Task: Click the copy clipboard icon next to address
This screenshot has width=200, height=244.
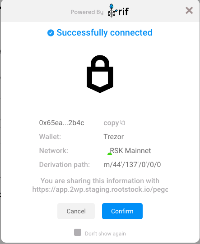Action: pos(123,122)
